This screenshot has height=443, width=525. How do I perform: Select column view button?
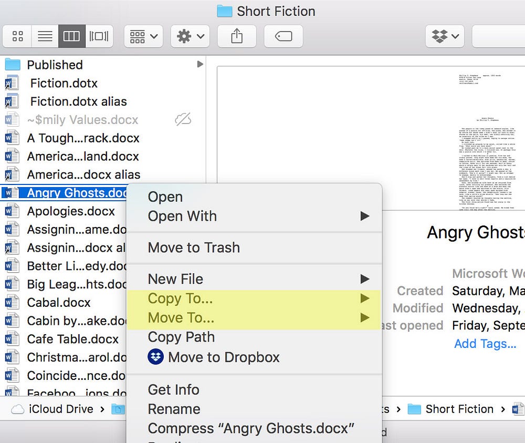[x=71, y=36]
